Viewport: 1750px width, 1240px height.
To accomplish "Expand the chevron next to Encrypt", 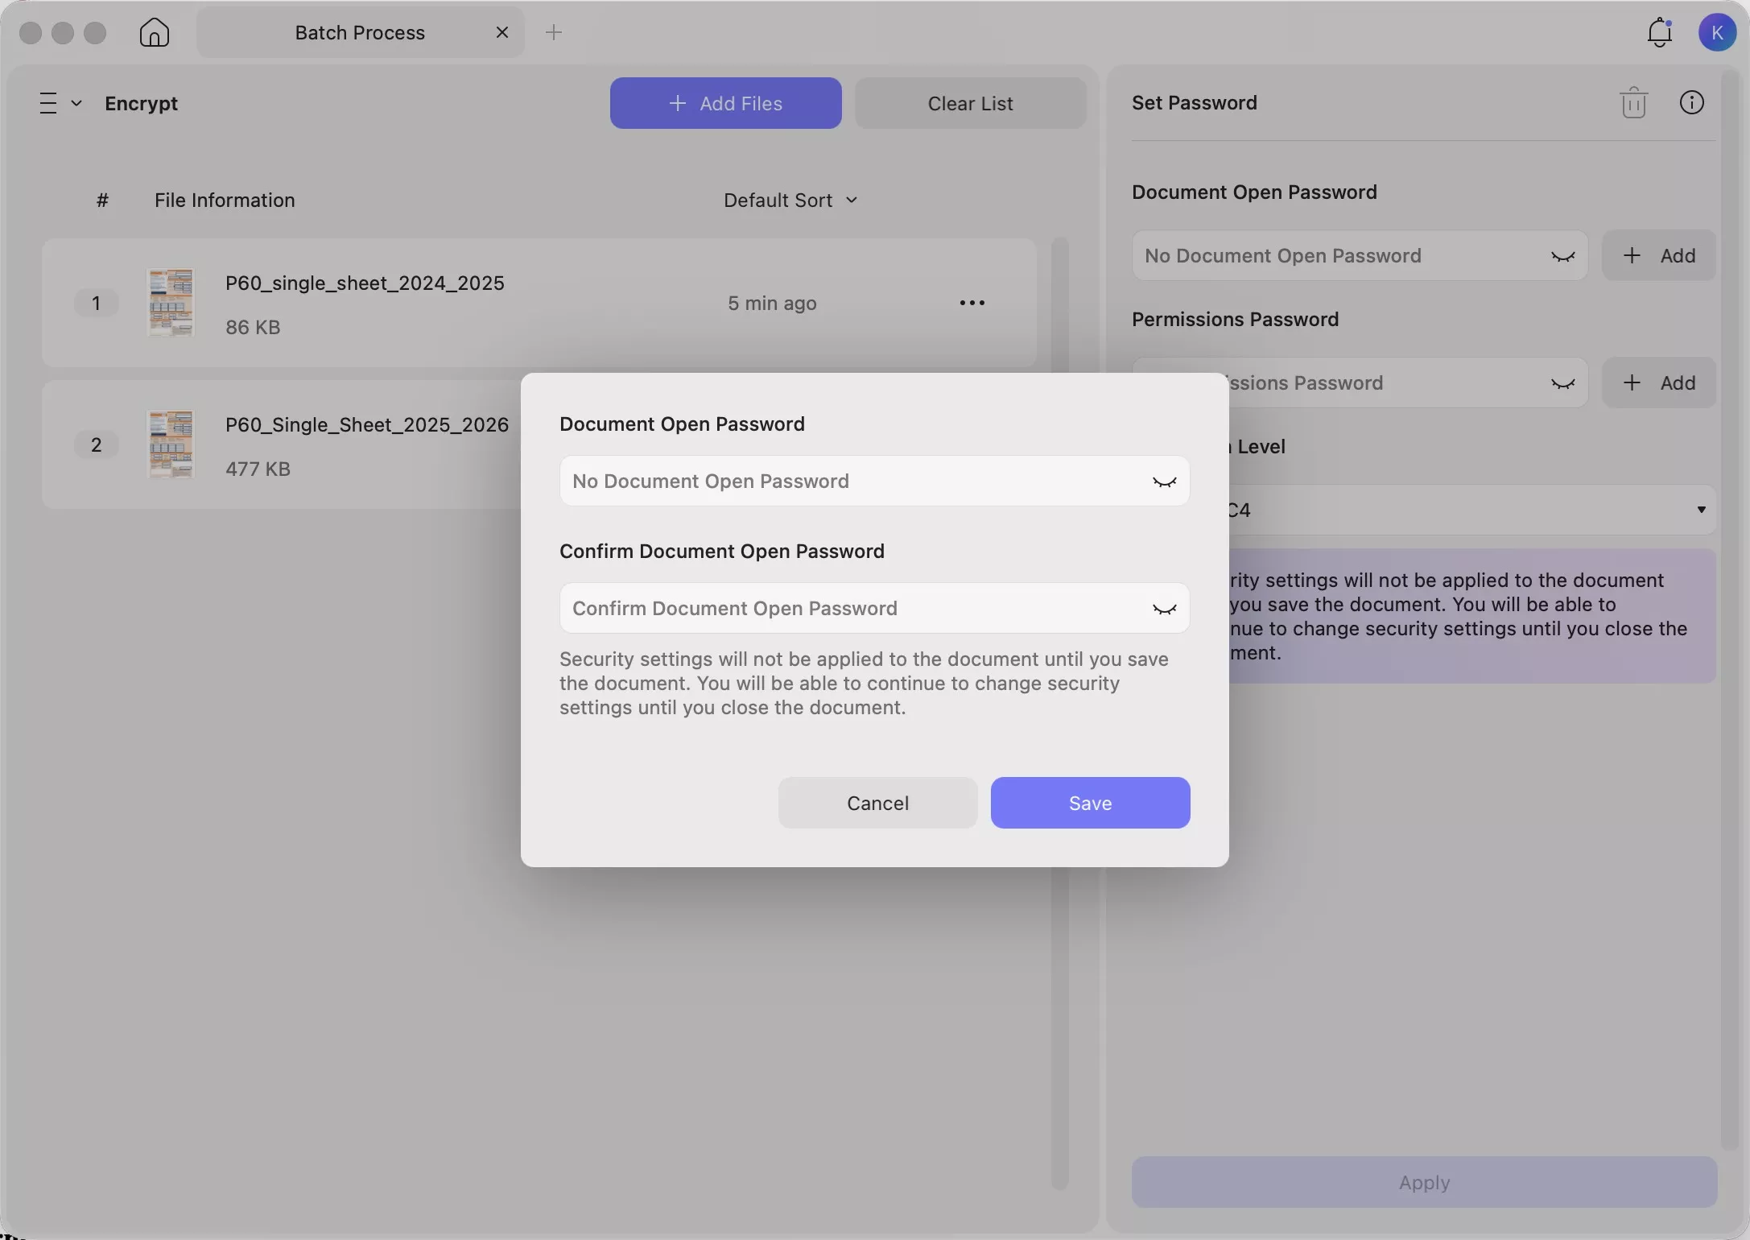I will click(x=78, y=102).
